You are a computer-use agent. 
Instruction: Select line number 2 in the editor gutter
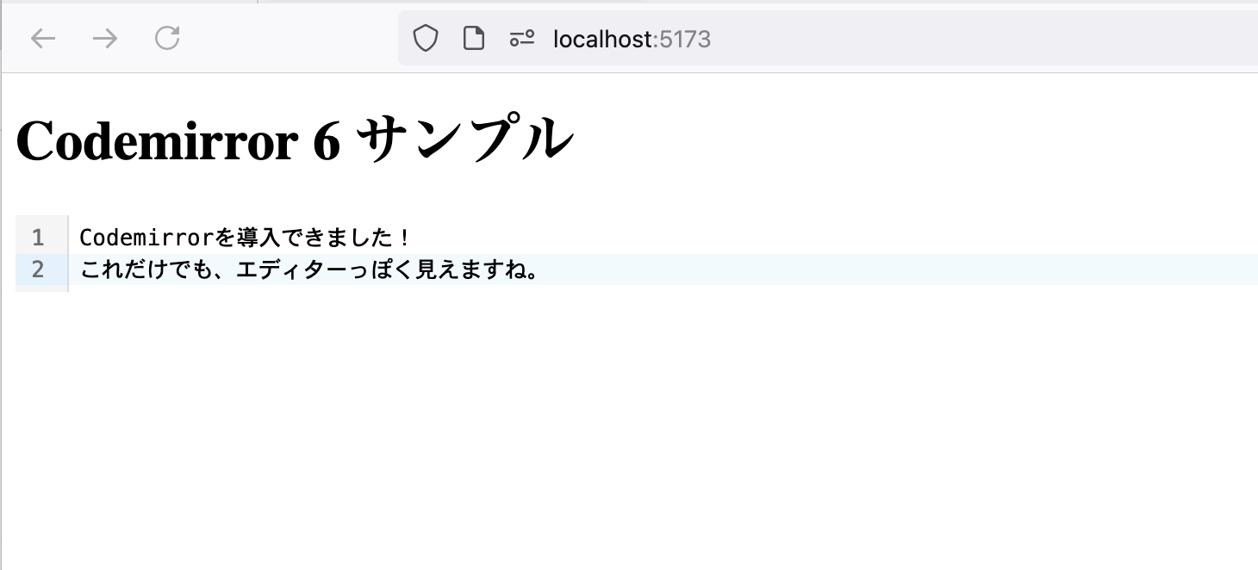[38, 270]
